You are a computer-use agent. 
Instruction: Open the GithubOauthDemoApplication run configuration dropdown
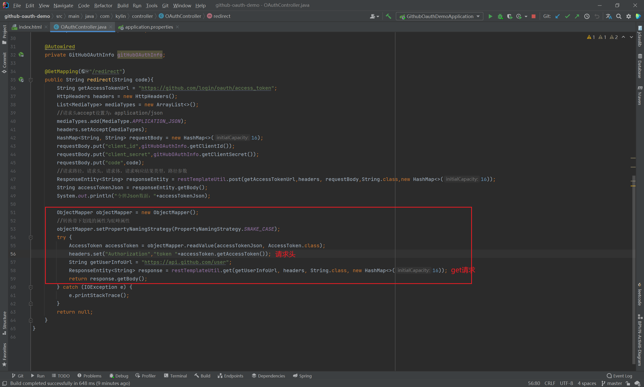tap(439, 16)
